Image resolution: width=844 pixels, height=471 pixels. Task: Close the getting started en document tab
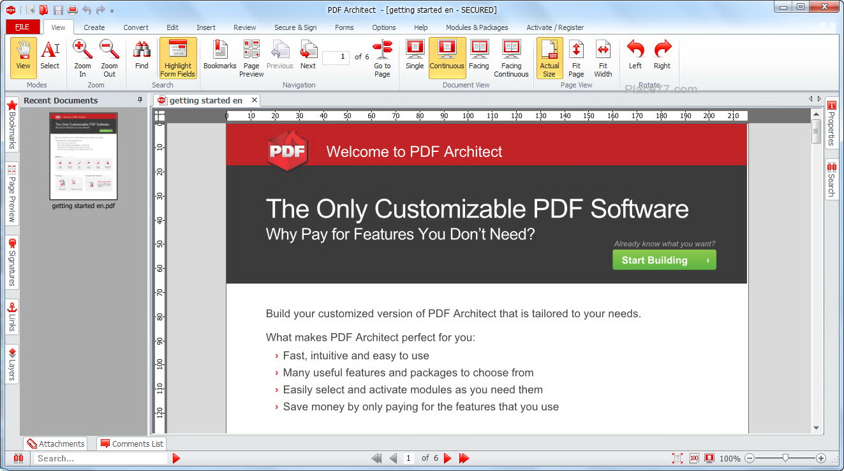(254, 100)
